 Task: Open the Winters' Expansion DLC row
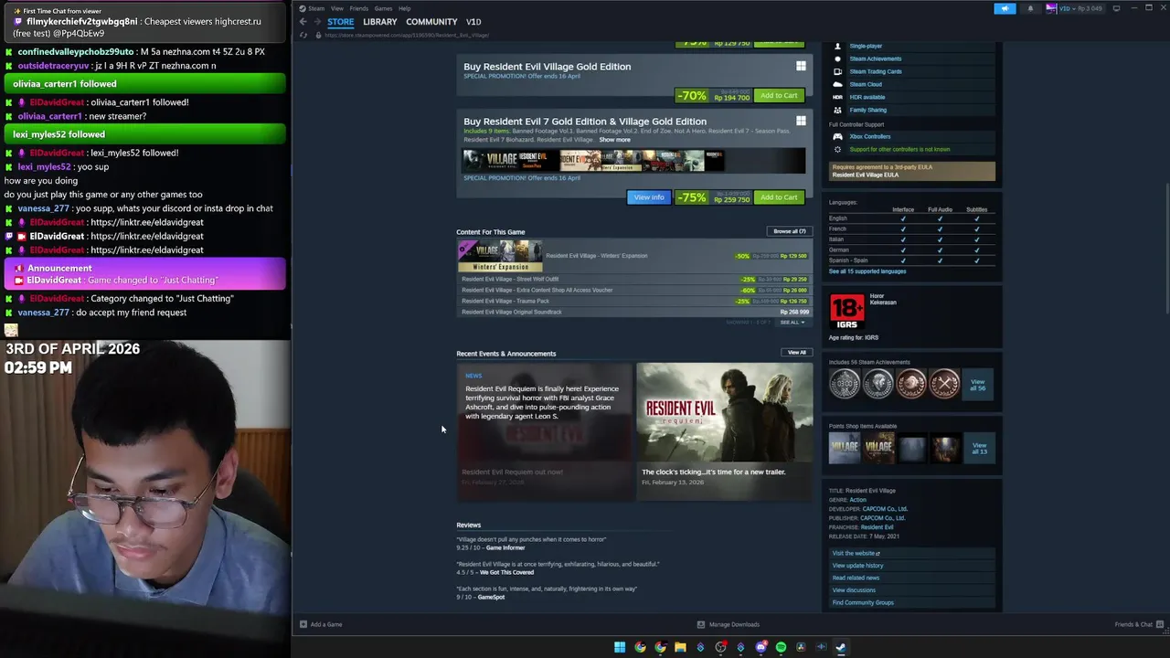tap(633, 256)
